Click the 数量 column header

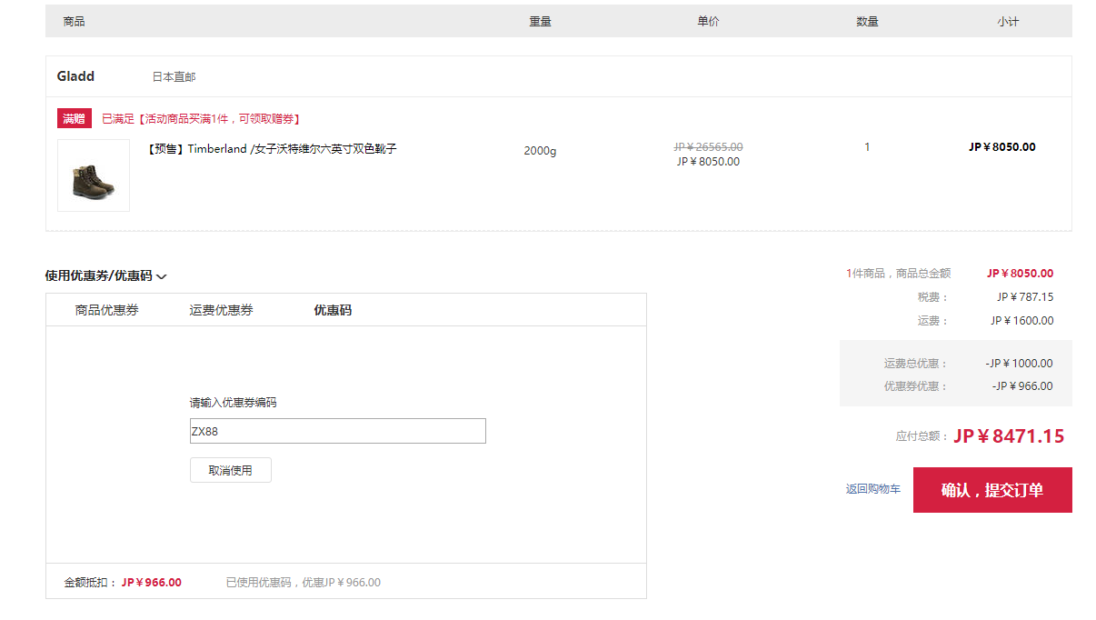pyautogui.click(x=868, y=21)
